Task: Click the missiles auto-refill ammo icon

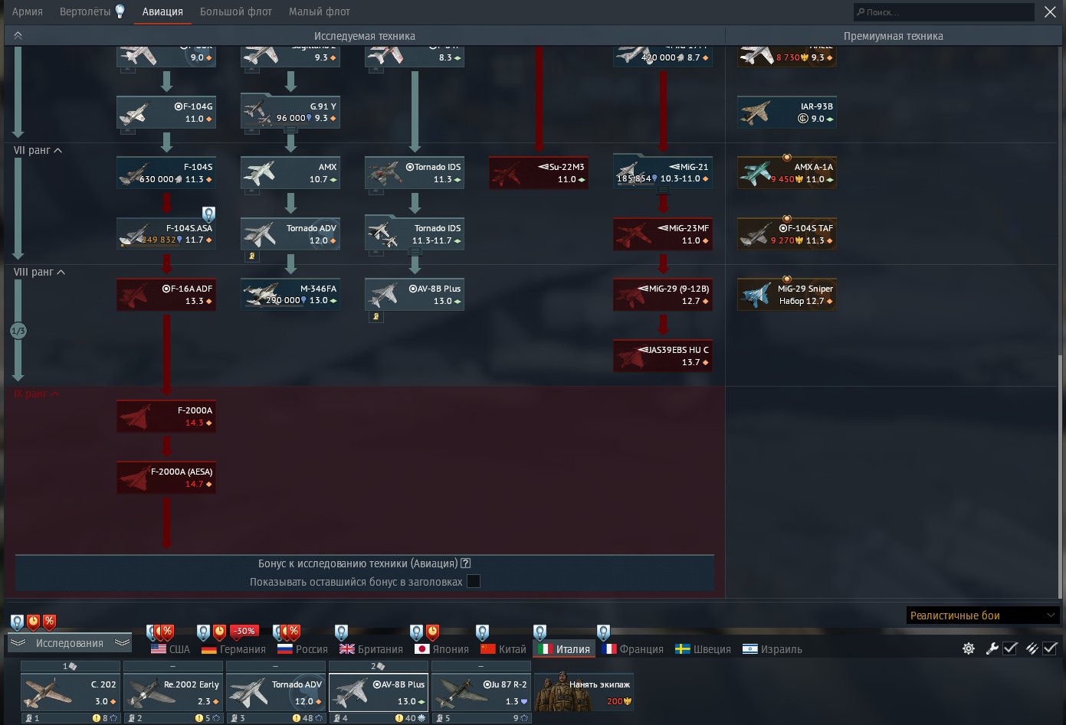Action: (1032, 648)
